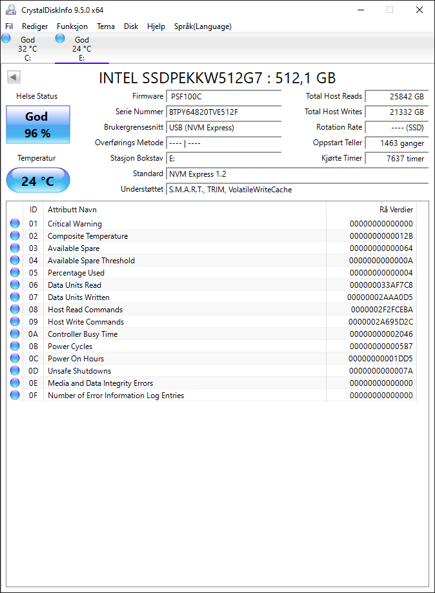This screenshot has height=593, width=435.
Task: Click the status orb for Available Spare Threshold
Action: pyautogui.click(x=15, y=260)
